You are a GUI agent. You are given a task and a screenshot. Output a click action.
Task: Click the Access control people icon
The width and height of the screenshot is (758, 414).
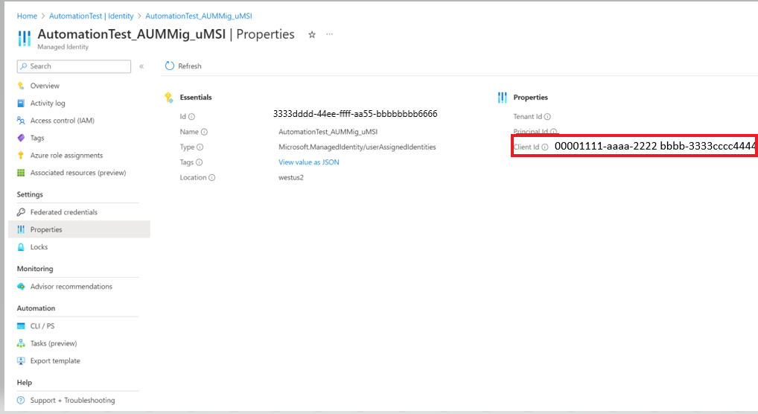tap(21, 121)
